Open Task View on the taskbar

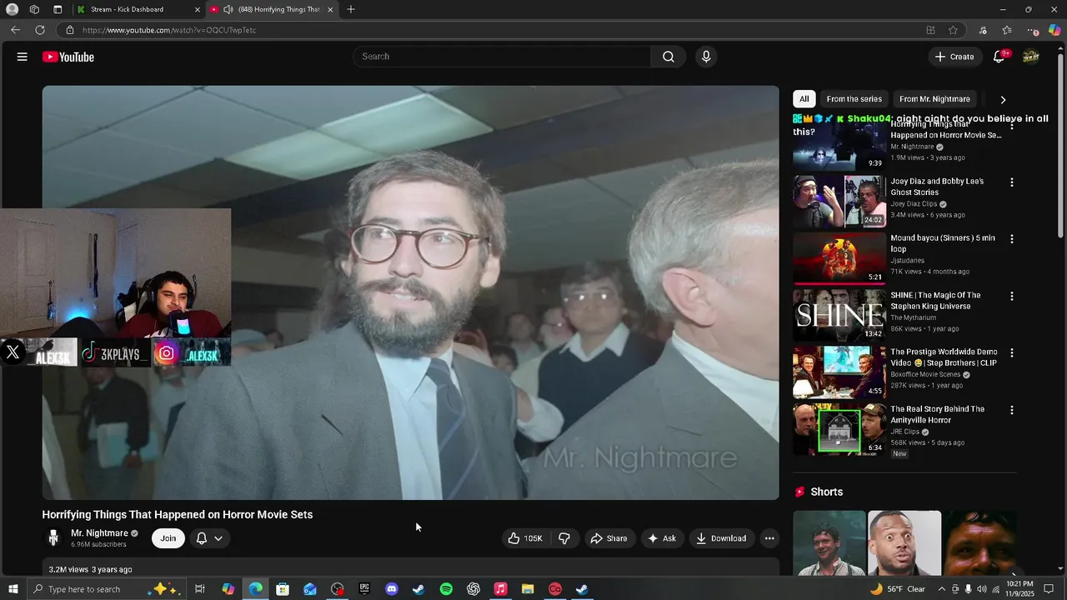(x=200, y=589)
